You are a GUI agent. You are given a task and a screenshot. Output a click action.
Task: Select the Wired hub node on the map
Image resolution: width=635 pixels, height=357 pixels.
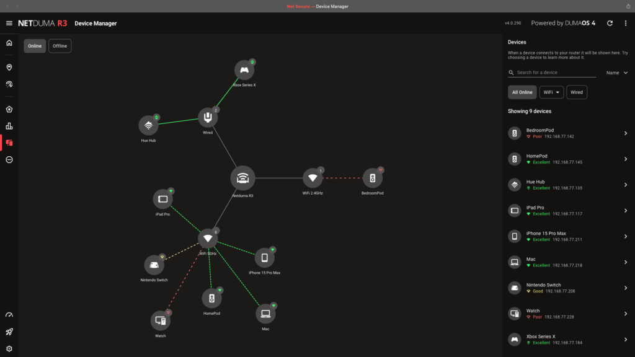(x=208, y=118)
